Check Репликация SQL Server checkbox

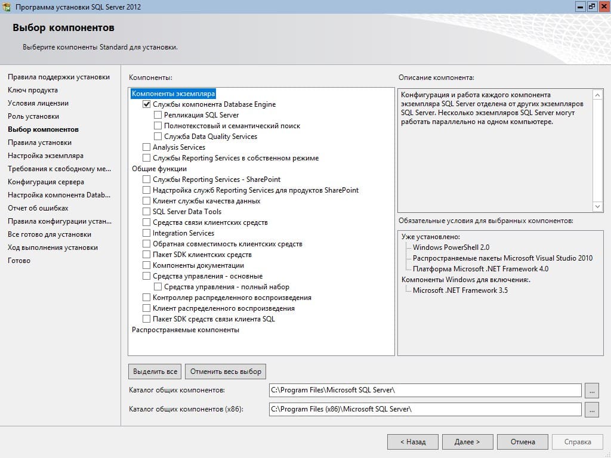point(158,115)
